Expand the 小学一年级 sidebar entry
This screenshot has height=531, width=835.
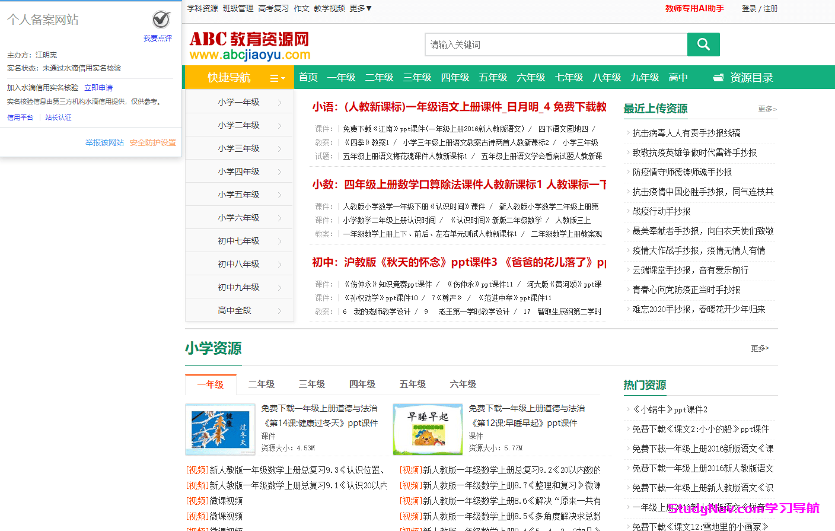coord(239,101)
